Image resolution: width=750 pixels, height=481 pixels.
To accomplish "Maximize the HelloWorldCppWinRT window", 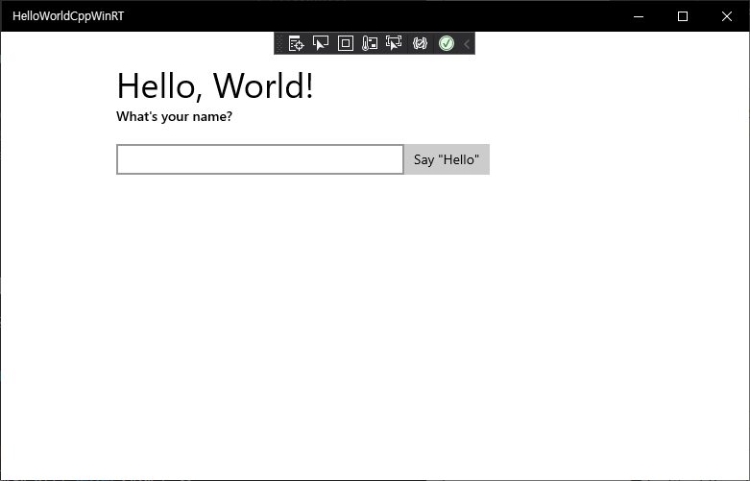I will [683, 16].
